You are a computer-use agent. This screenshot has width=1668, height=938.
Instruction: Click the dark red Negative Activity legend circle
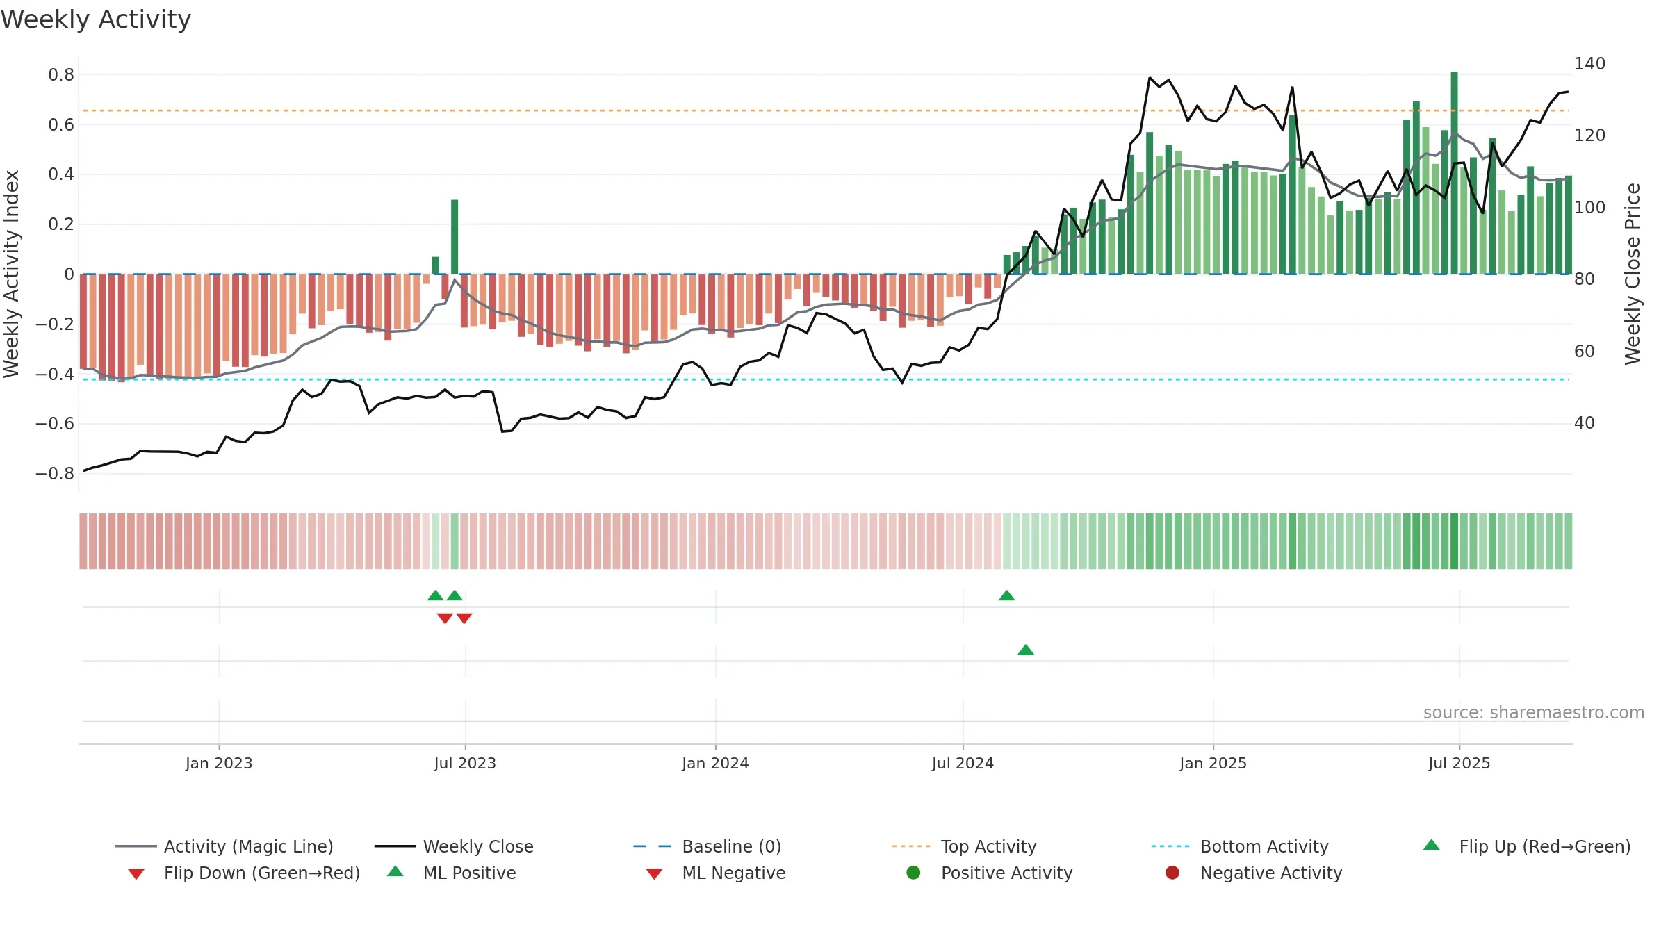(x=1172, y=873)
